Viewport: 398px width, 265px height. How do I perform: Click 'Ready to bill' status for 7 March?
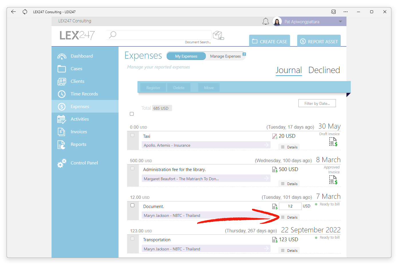327,204
